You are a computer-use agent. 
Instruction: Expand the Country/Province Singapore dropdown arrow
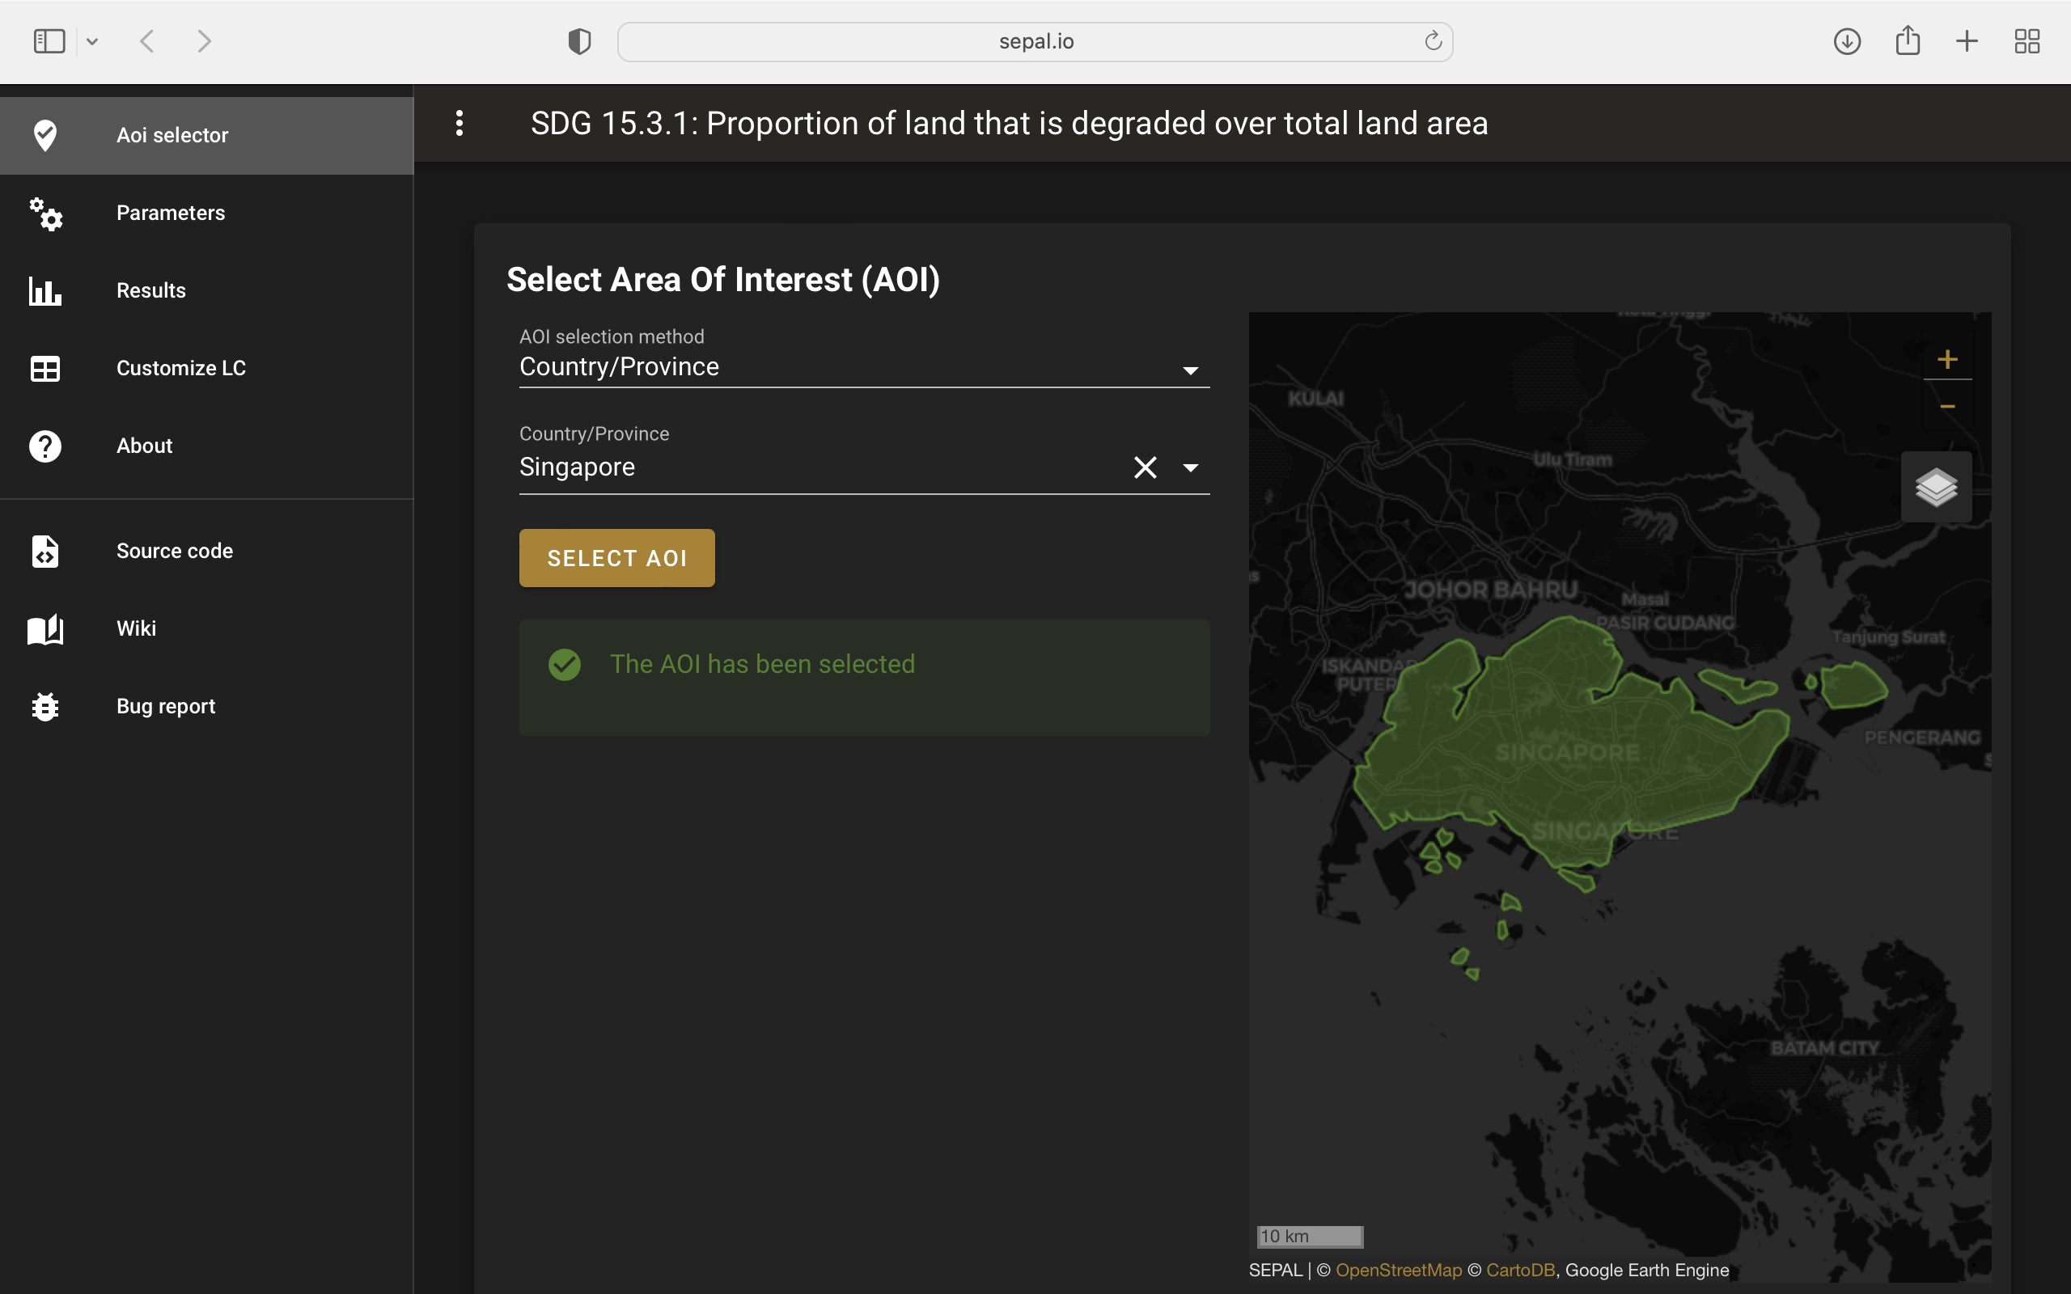[x=1189, y=467]
